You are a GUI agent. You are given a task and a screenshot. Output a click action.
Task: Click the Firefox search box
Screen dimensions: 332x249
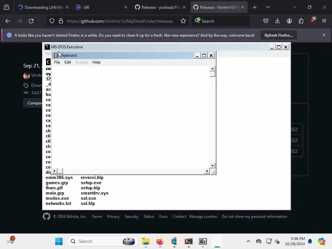click(221, 21)
